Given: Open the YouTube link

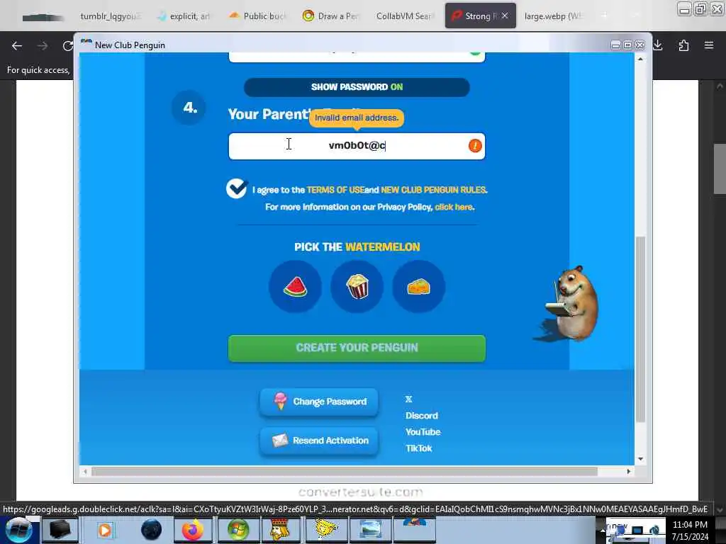Looking at the screenshot, I should coord(423,431).
